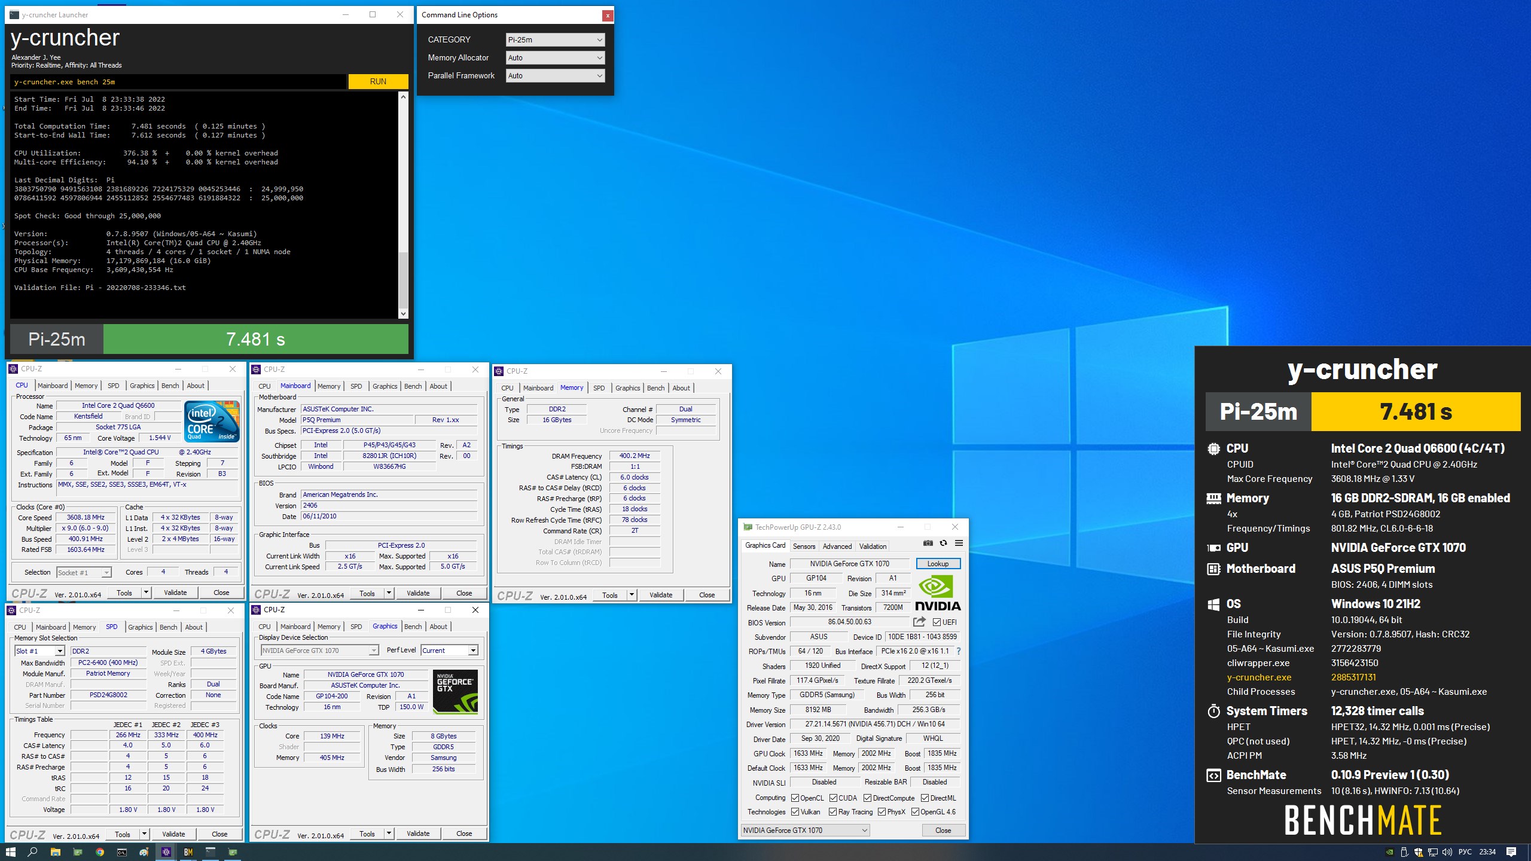Open the Parallel Framework dropdown
Image resolution: width=1531 pixels, height=861 pixels.
pyautogui.click(x=555, y=75)
